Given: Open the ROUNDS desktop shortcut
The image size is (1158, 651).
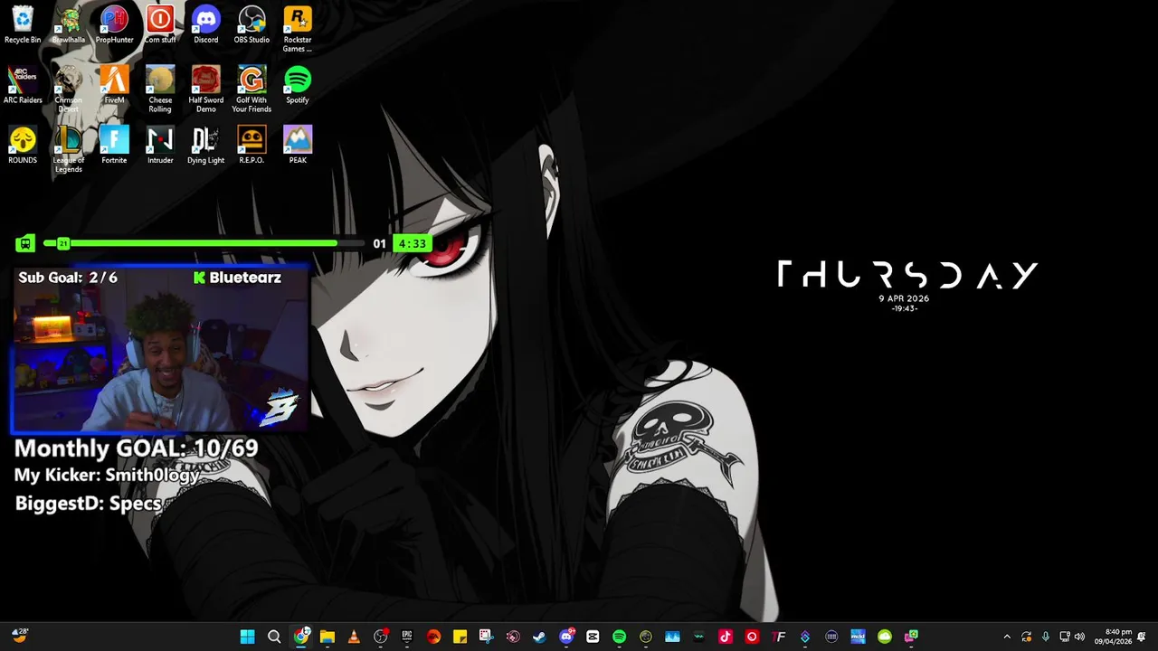Looking at the screenshot, I should (23, 146).
